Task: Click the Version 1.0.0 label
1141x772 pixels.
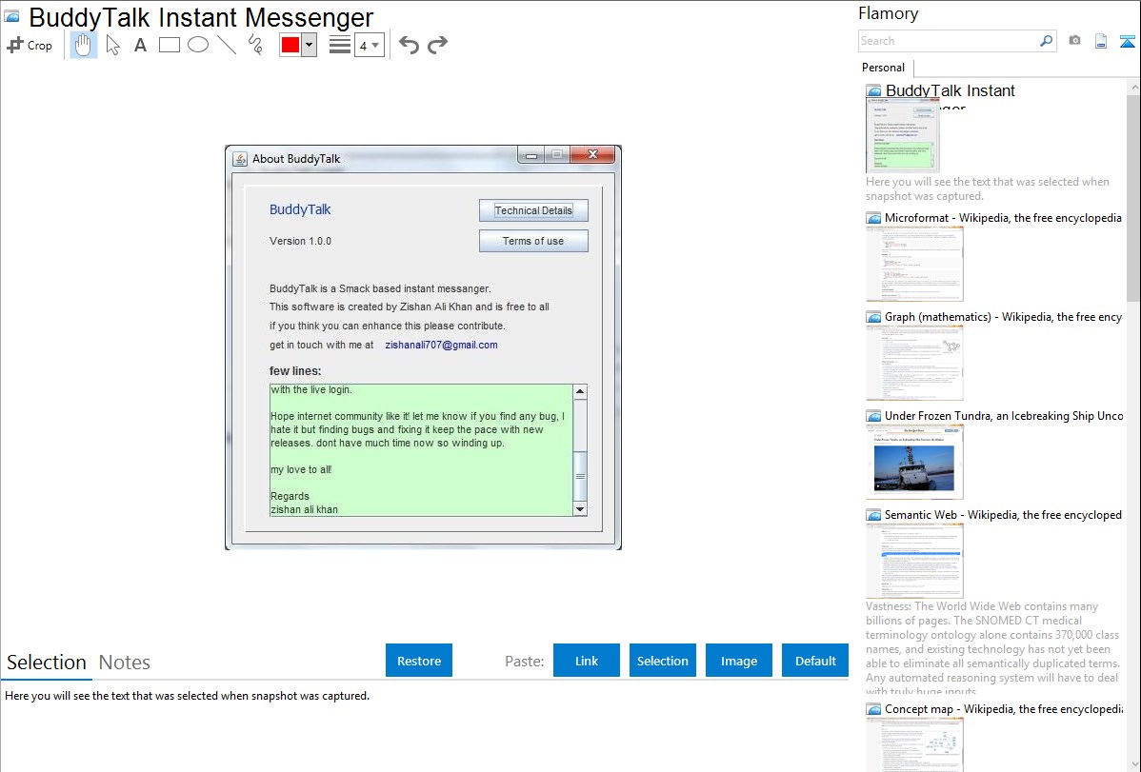Action: tap(300, 241)
